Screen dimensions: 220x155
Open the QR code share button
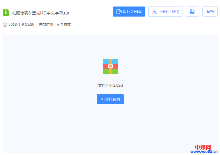tap(192, 12)
